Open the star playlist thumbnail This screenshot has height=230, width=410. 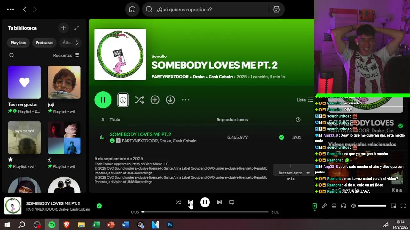[24, 138]
